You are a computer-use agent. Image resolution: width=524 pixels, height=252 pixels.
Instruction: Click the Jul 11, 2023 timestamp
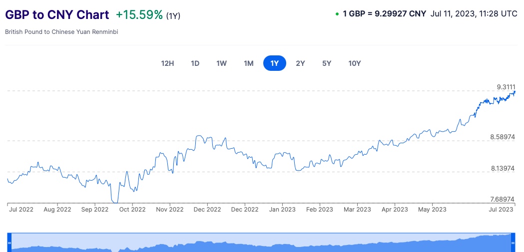(474, 13)
